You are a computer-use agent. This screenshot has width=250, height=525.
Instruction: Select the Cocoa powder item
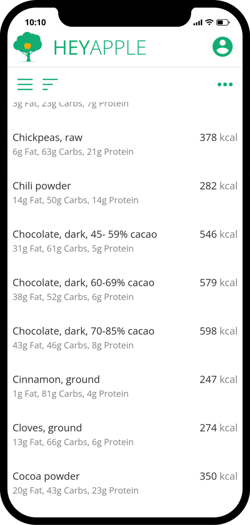[x=125, y=483]
